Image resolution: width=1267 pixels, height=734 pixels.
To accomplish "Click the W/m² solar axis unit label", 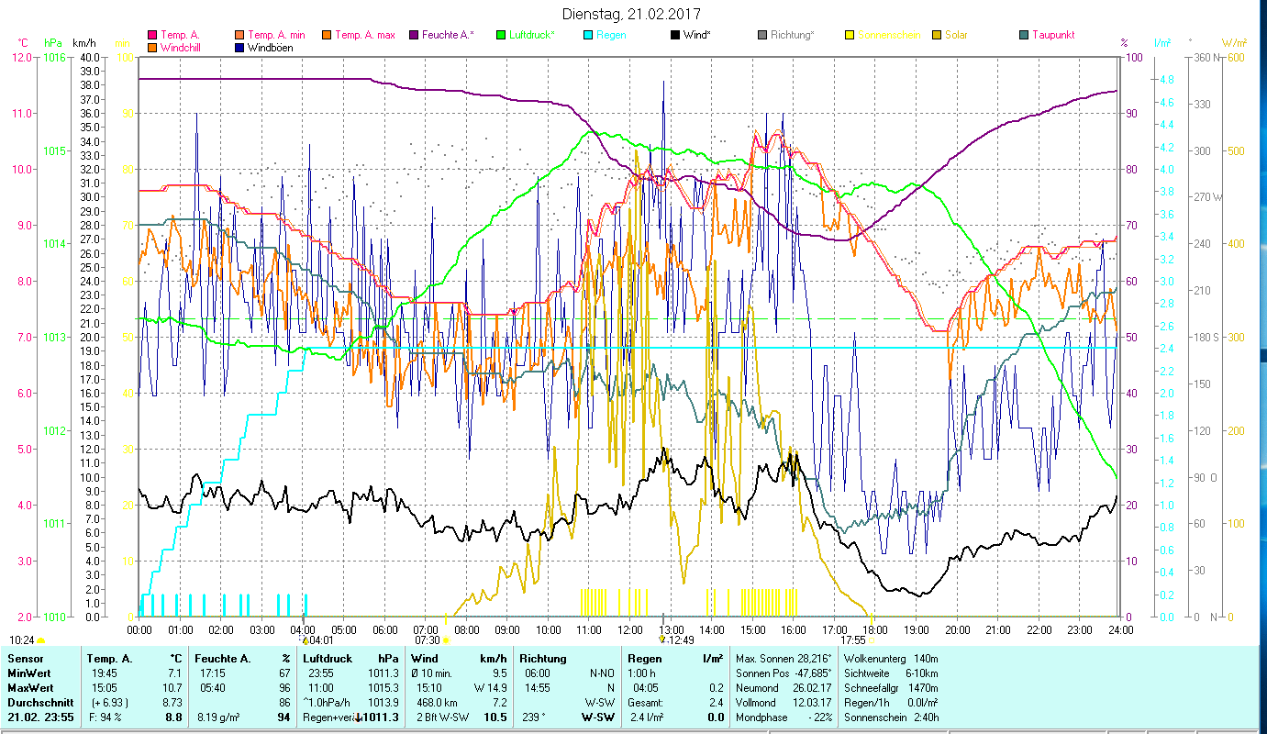I will 1234,43.
